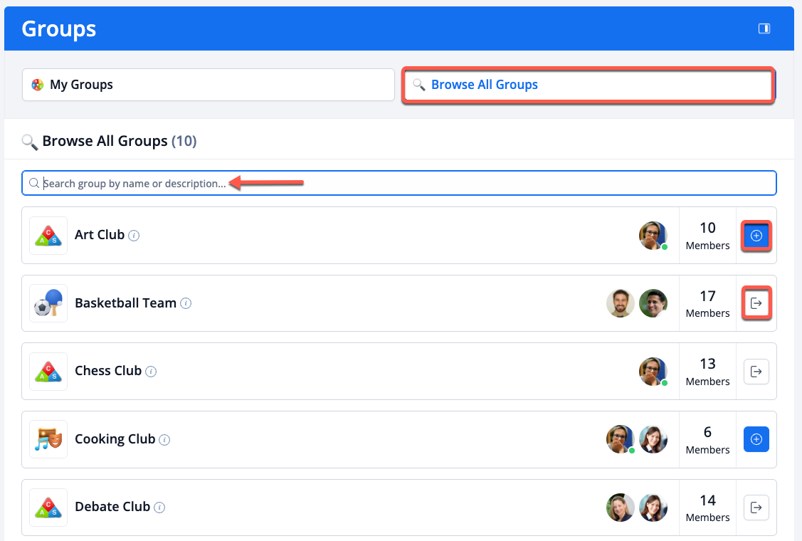Switch to My Groups tab
This screenshot has height=541, width=802.
pos(208,85)
